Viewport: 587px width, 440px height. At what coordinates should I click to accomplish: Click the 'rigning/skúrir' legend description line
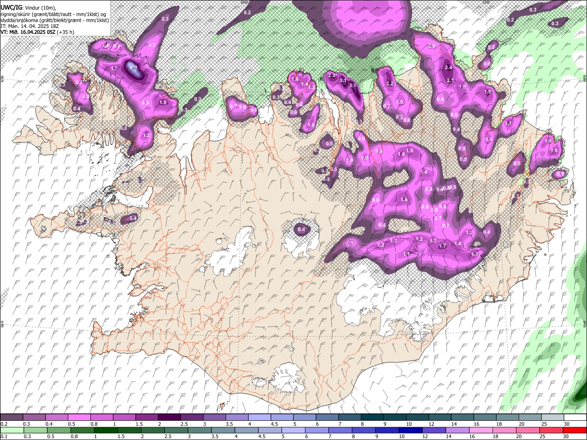click(x=53, y=14)
